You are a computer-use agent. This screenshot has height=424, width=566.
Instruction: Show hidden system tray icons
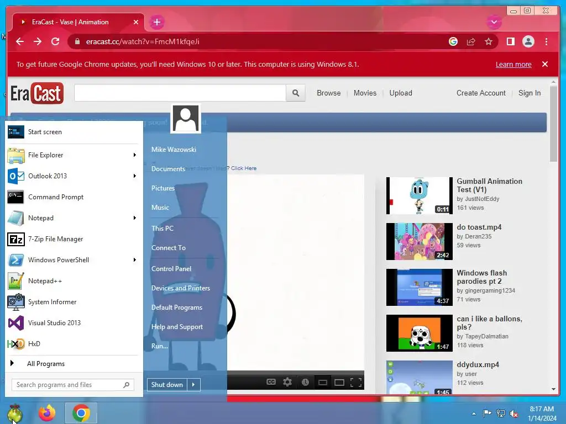tap(474, 414)
